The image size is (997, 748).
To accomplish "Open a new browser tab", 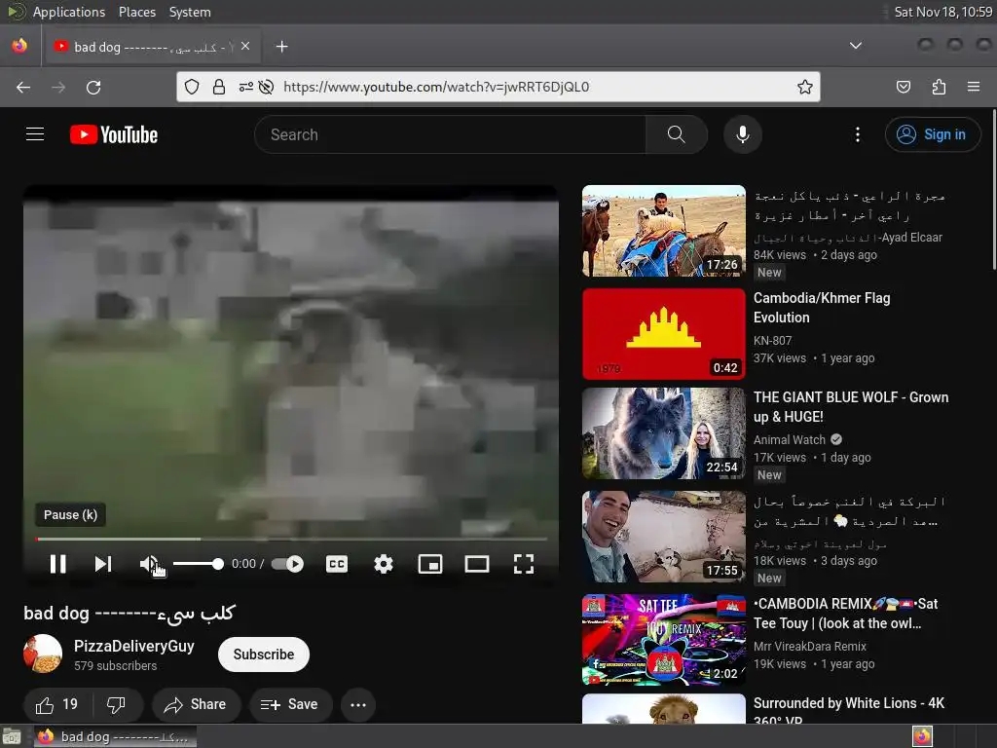I will (x=281, y=47).
